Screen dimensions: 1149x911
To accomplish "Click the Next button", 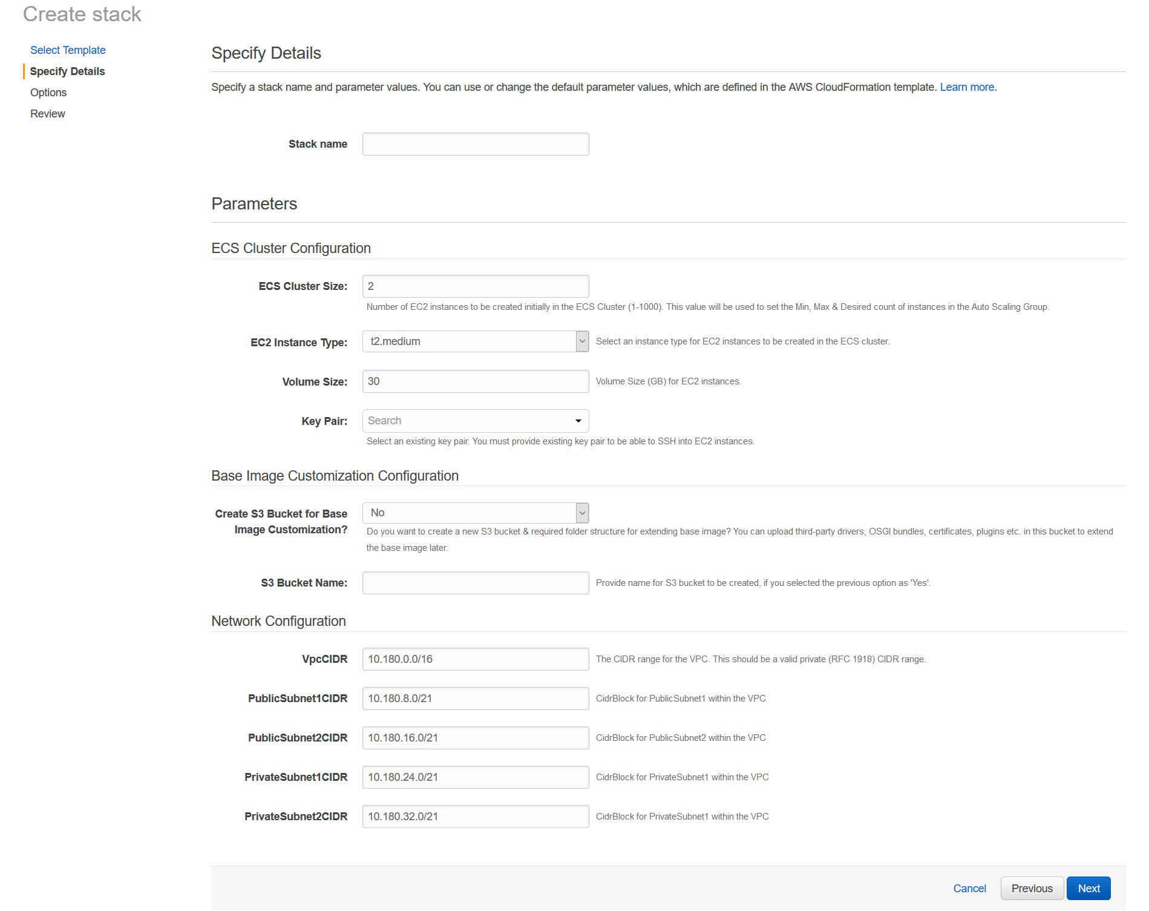I will (x=1088, y=888).
